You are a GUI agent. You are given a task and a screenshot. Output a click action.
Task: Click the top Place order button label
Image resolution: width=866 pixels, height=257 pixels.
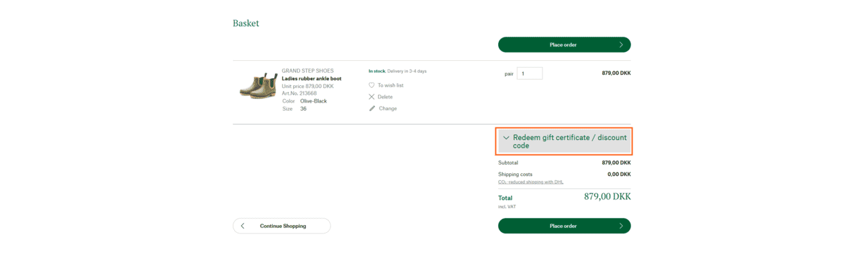(x=563, y=44)
